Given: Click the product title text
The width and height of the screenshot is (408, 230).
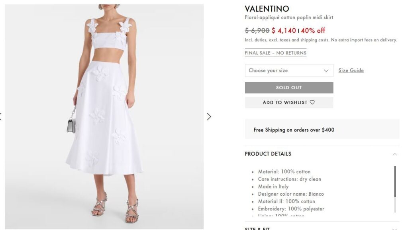Looking at the screenshot, I should [289, 18].
